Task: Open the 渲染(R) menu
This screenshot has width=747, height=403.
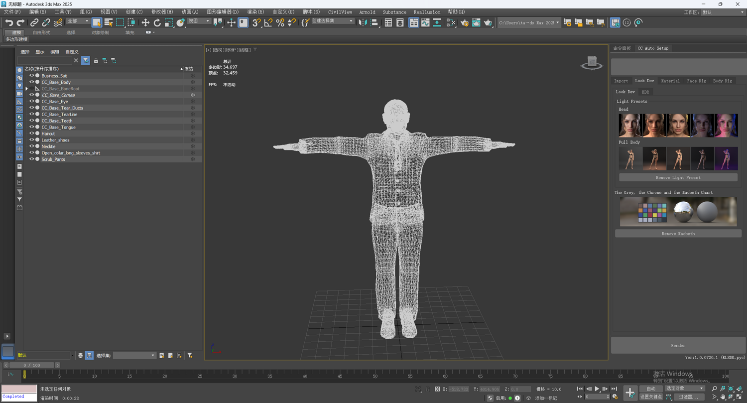Action: (255, 12)
